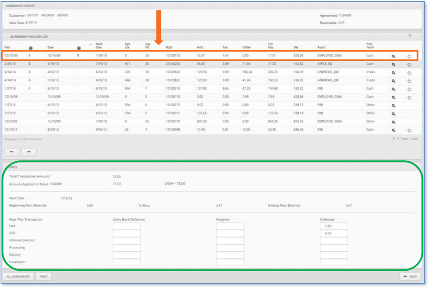Viewport: 429px width, 288px height.
Task: Click the hand icon in receipt 10128998 row
Action: [409, 130]
